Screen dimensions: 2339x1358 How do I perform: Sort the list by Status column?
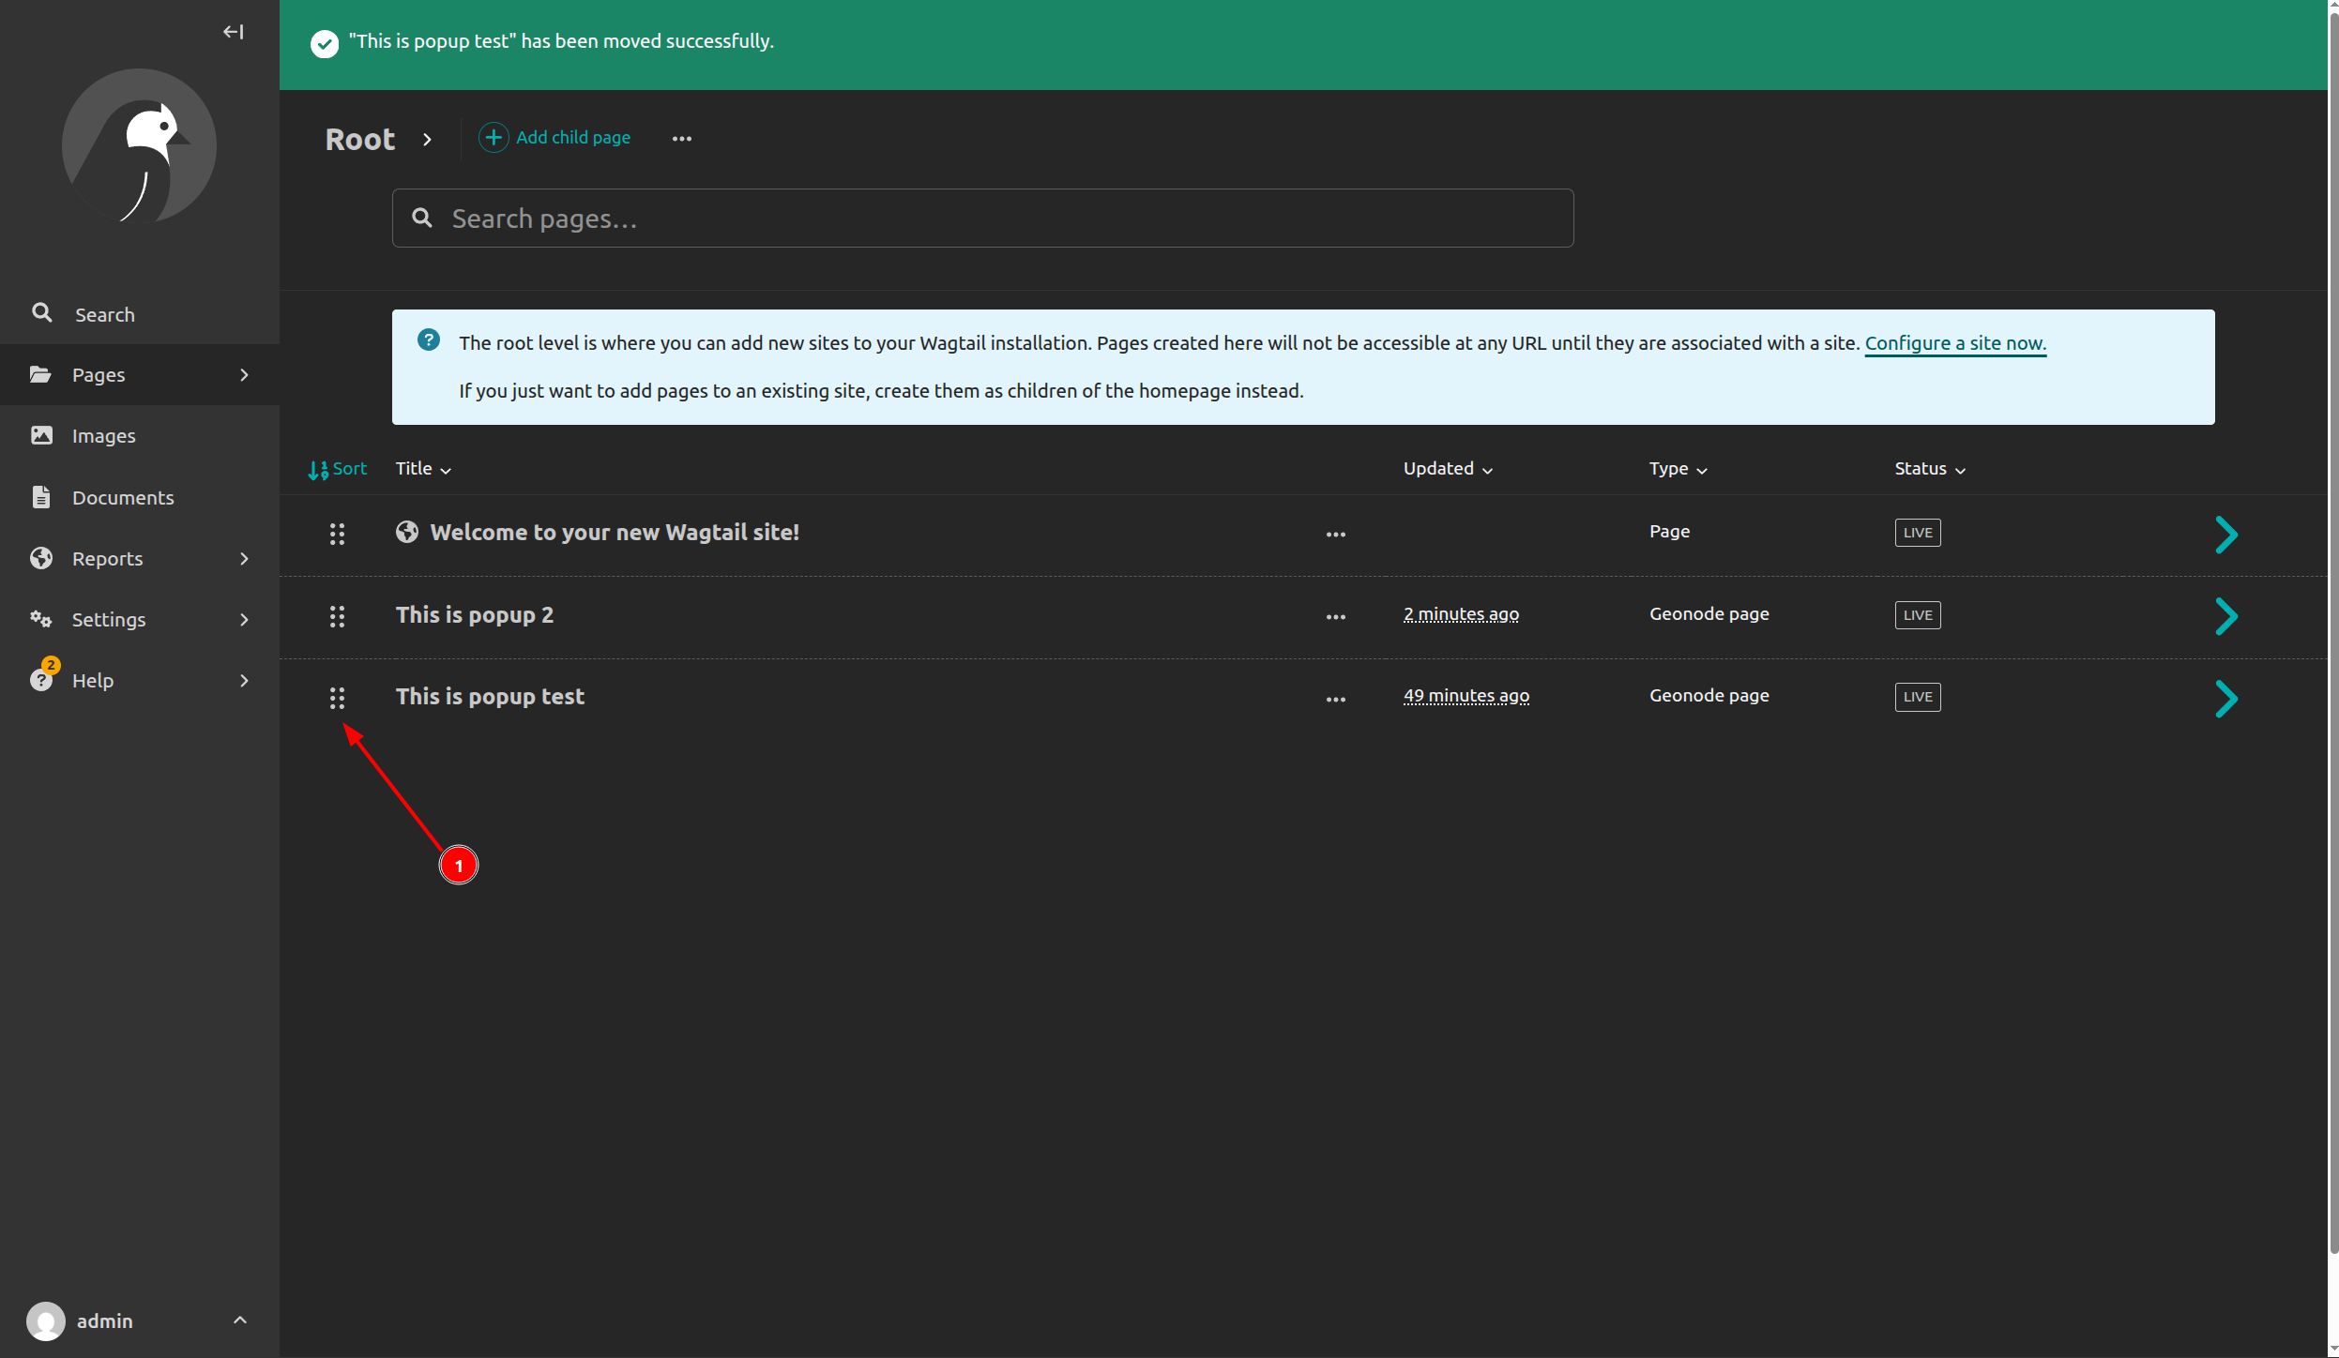[1930, 469]
